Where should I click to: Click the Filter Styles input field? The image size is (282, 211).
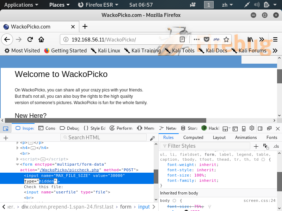205,146
